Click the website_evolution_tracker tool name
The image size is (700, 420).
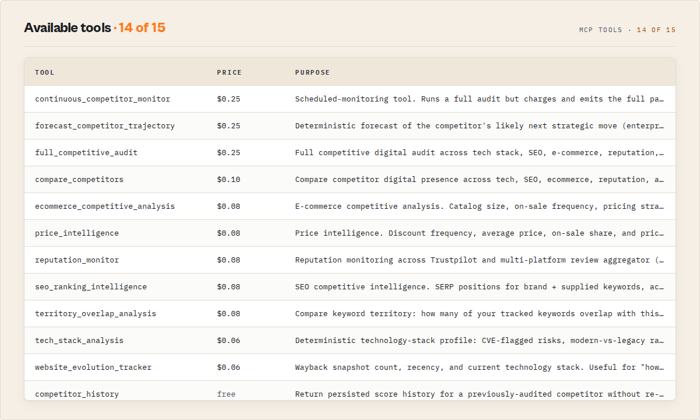[x=93, y=367]
